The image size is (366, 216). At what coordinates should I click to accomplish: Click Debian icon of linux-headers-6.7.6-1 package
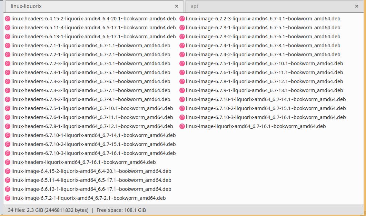point(8,117)
